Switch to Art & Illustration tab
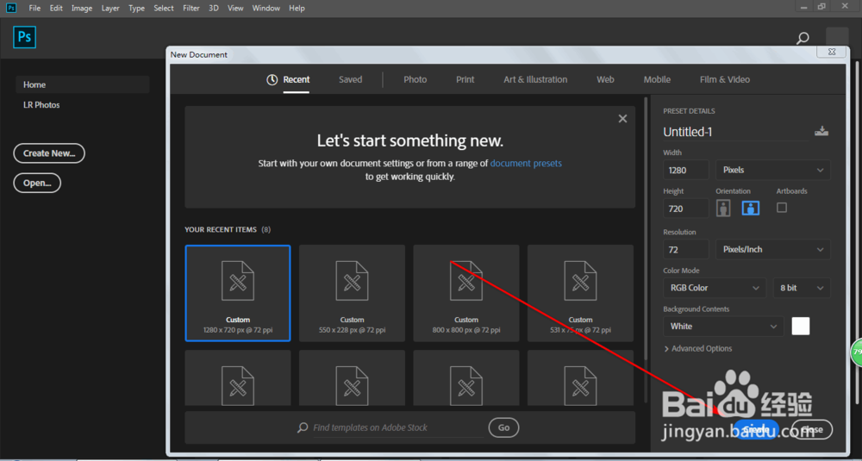 535,79
